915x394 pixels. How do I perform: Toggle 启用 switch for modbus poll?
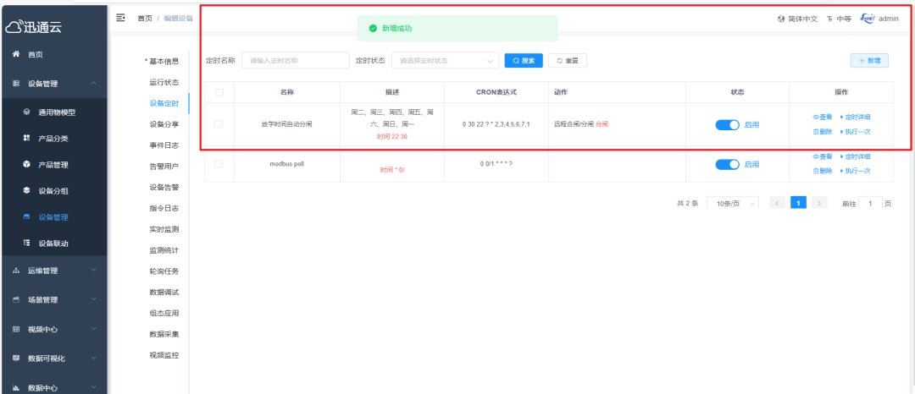pos(727,165)
